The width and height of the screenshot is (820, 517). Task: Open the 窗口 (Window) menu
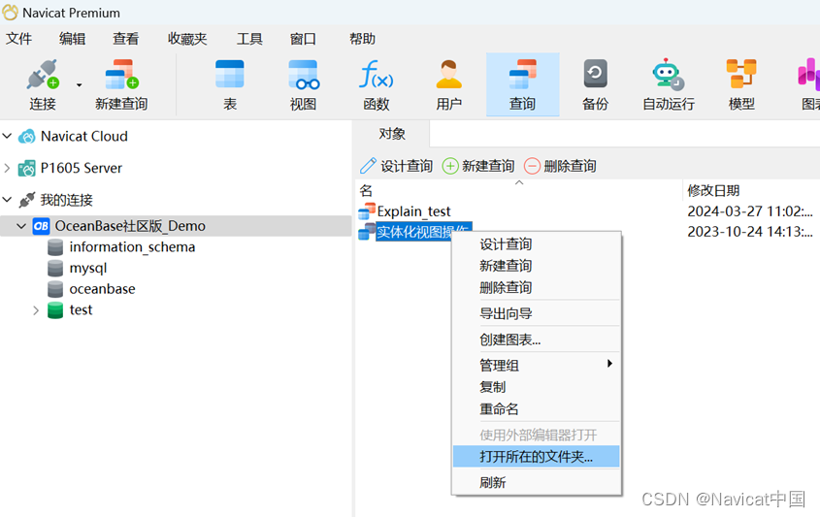pos(304,39)
